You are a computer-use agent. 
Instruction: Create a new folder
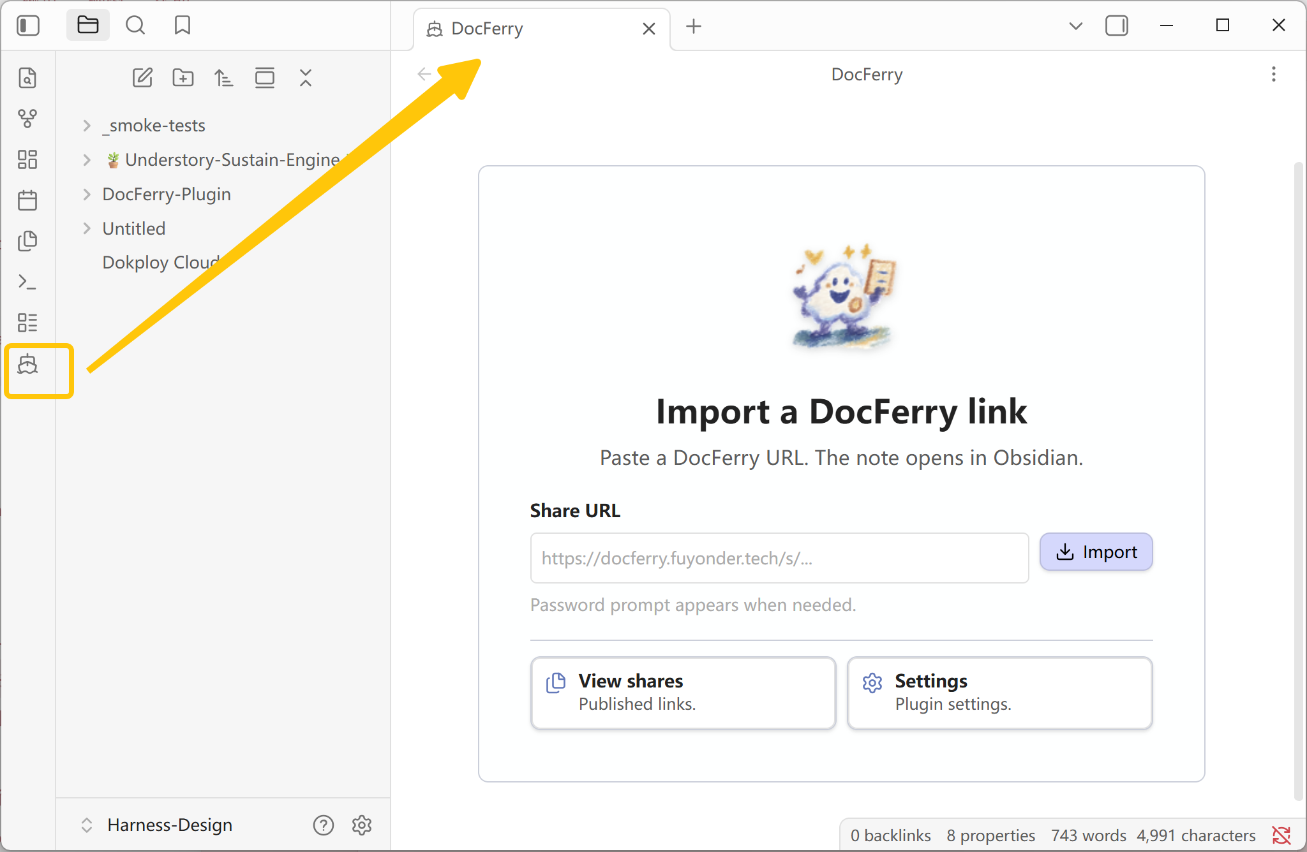pos(183,78)
